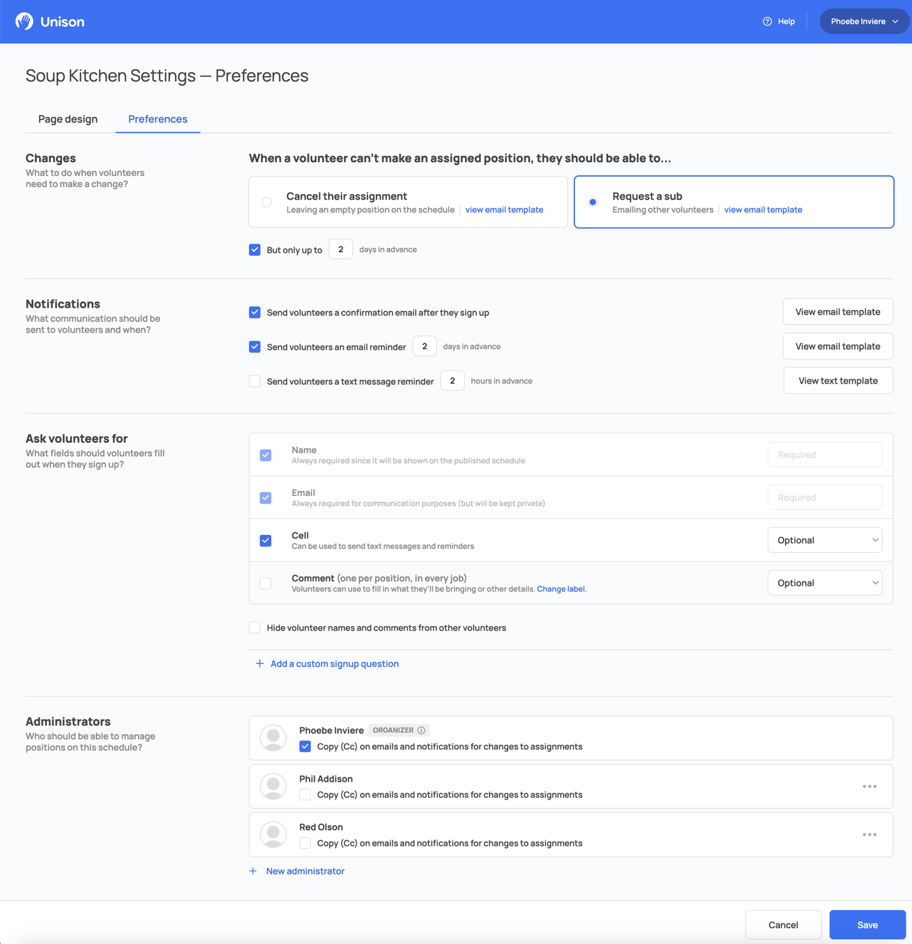Enable Hide volunteer names and comments checkbox
912x944 pixels.
(x=255, y=627)
